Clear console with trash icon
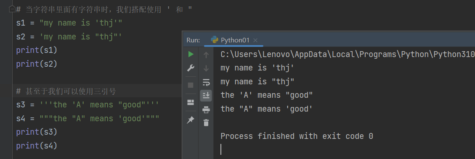This screenshot has width=475, height=159. tap(206, 123)
